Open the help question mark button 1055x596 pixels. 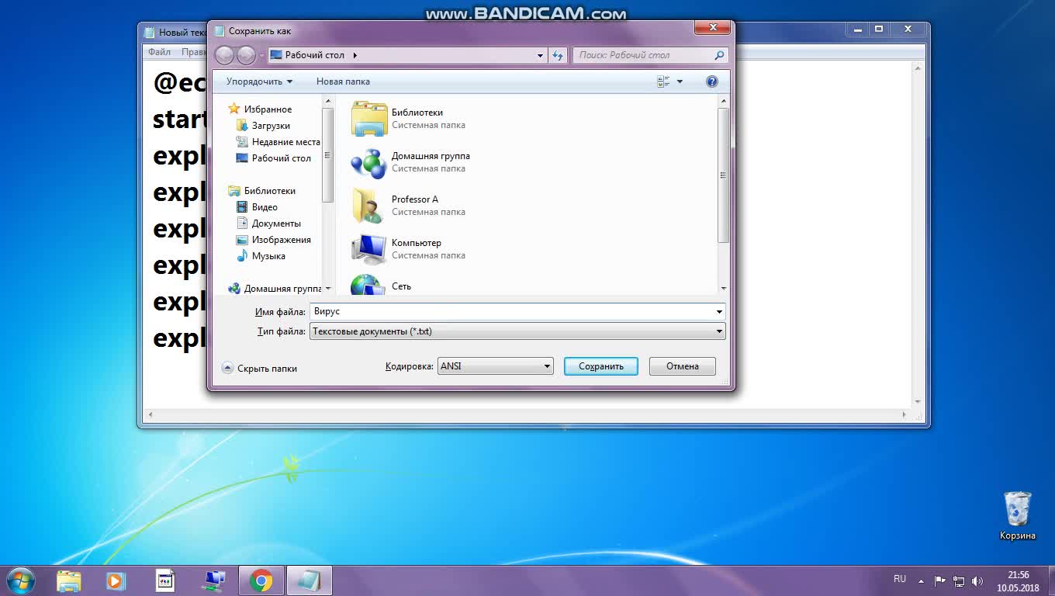(x=712, y=81)
